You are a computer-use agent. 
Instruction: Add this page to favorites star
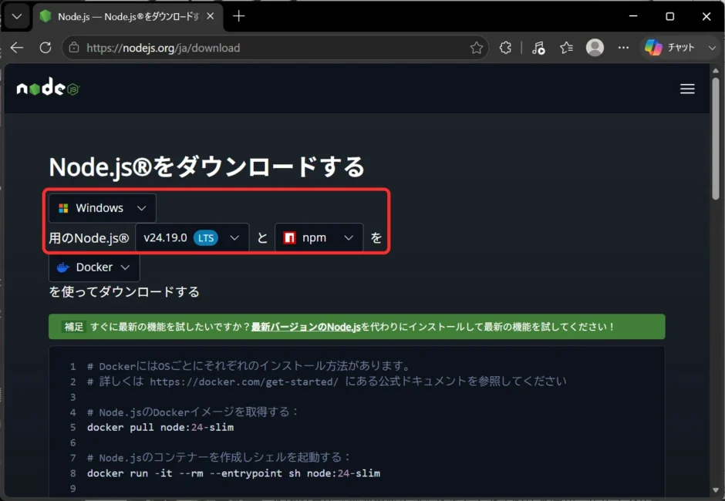click(476, 48)
